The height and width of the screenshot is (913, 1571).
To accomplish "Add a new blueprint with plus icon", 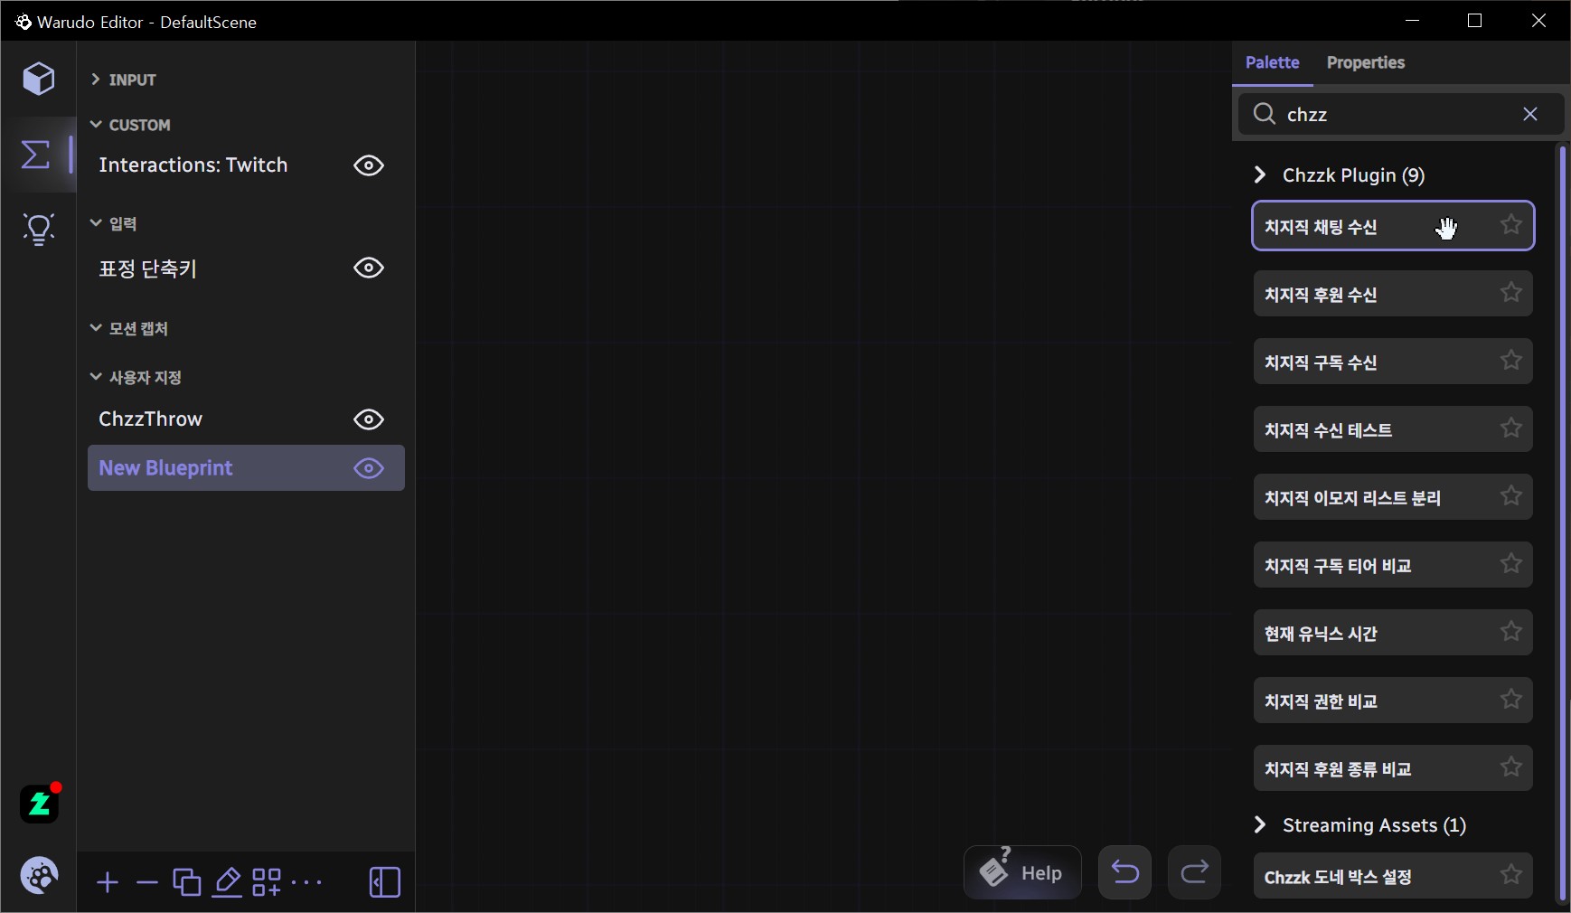I will 108,882.
